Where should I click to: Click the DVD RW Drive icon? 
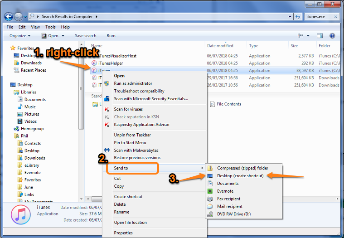click(210, 214)
